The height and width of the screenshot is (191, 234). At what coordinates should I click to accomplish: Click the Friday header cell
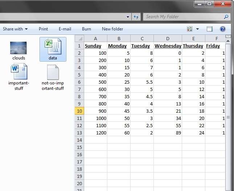point(215,46)
